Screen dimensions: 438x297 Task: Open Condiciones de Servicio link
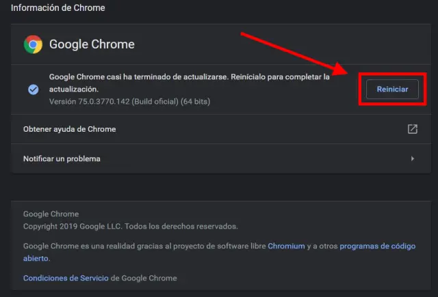[x=66, y=278]
